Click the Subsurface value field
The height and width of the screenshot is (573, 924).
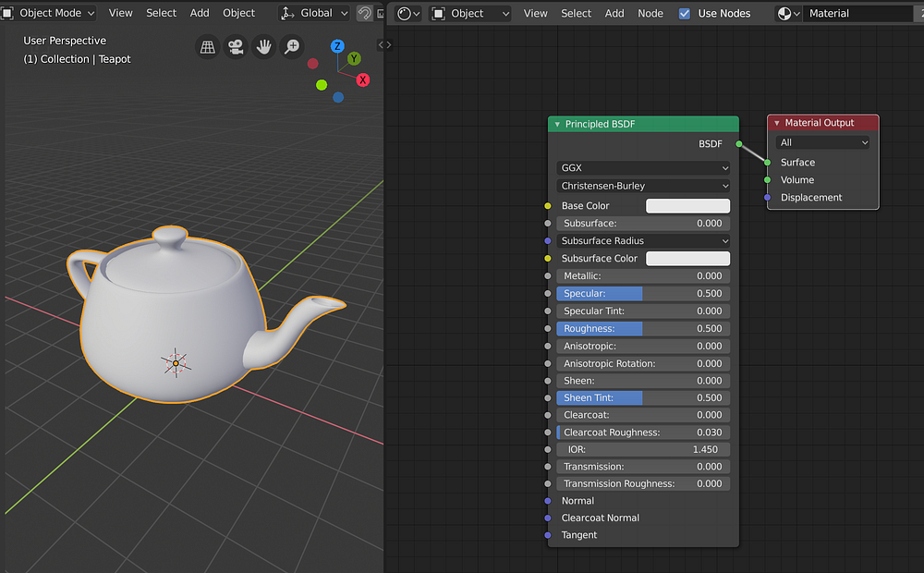tap(643, 224)
